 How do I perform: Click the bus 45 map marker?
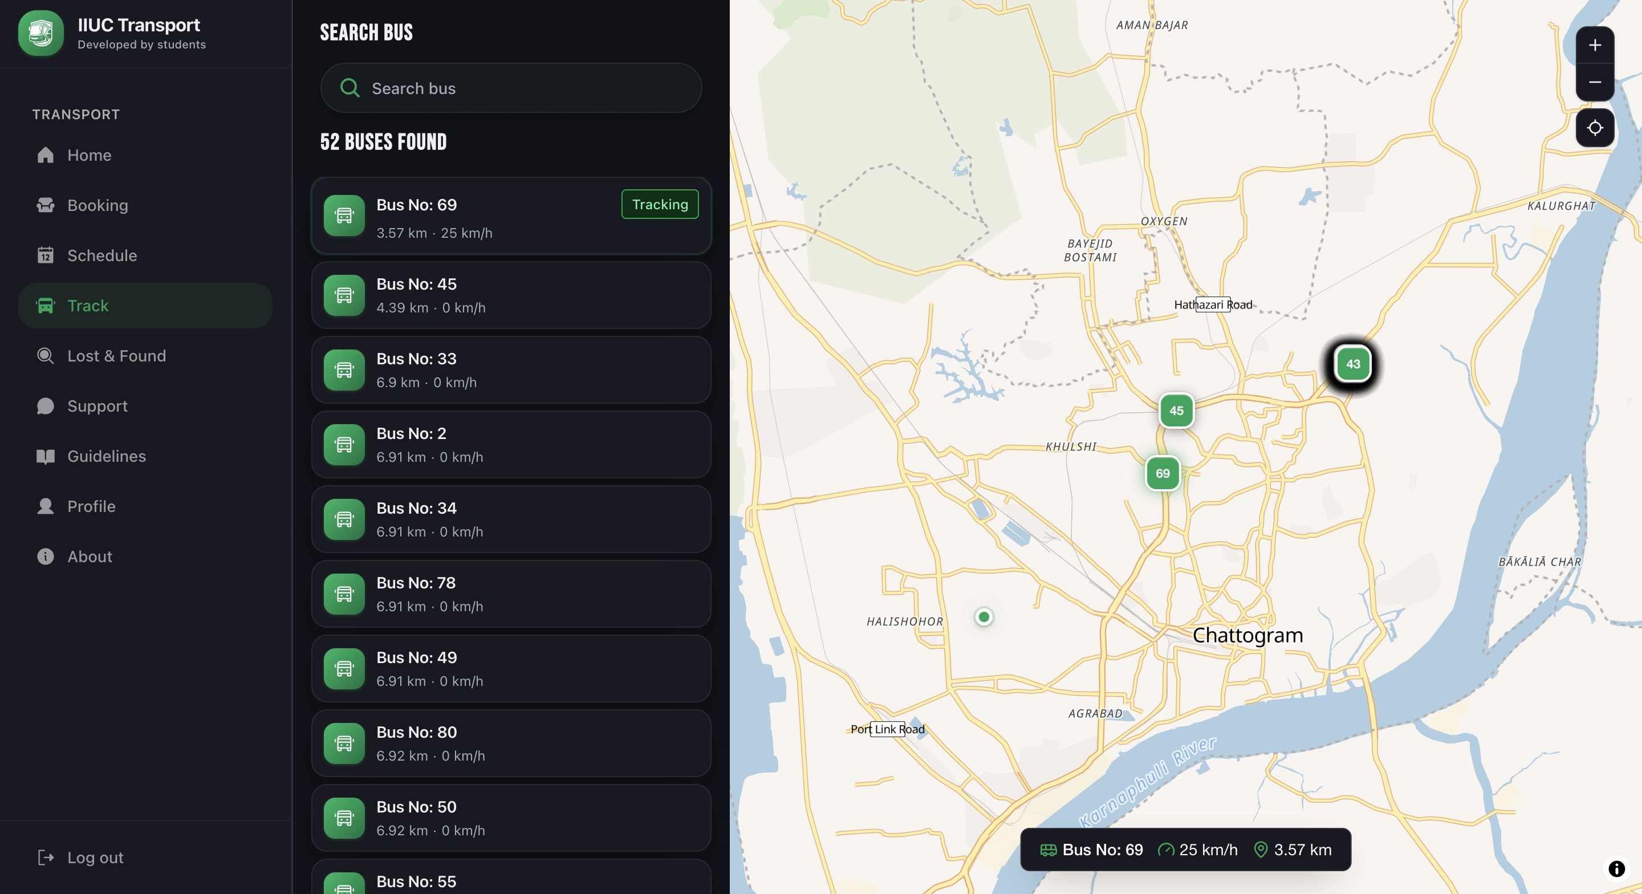tap(1176, 411)
